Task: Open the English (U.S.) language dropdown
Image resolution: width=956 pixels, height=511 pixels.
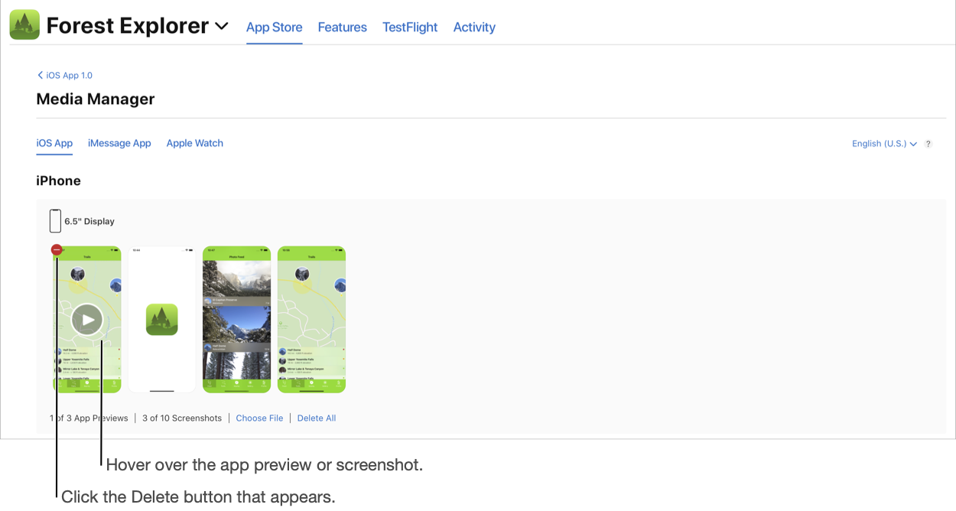Action: [x=884, y=144]
